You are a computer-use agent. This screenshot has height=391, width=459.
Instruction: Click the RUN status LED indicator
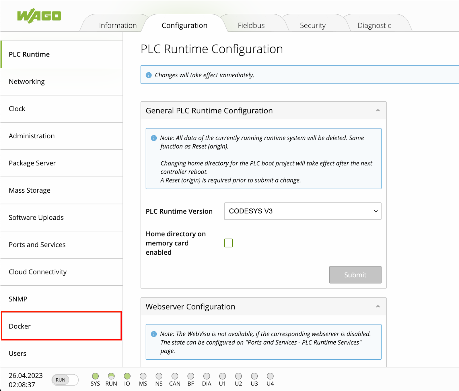click(111, 376)
